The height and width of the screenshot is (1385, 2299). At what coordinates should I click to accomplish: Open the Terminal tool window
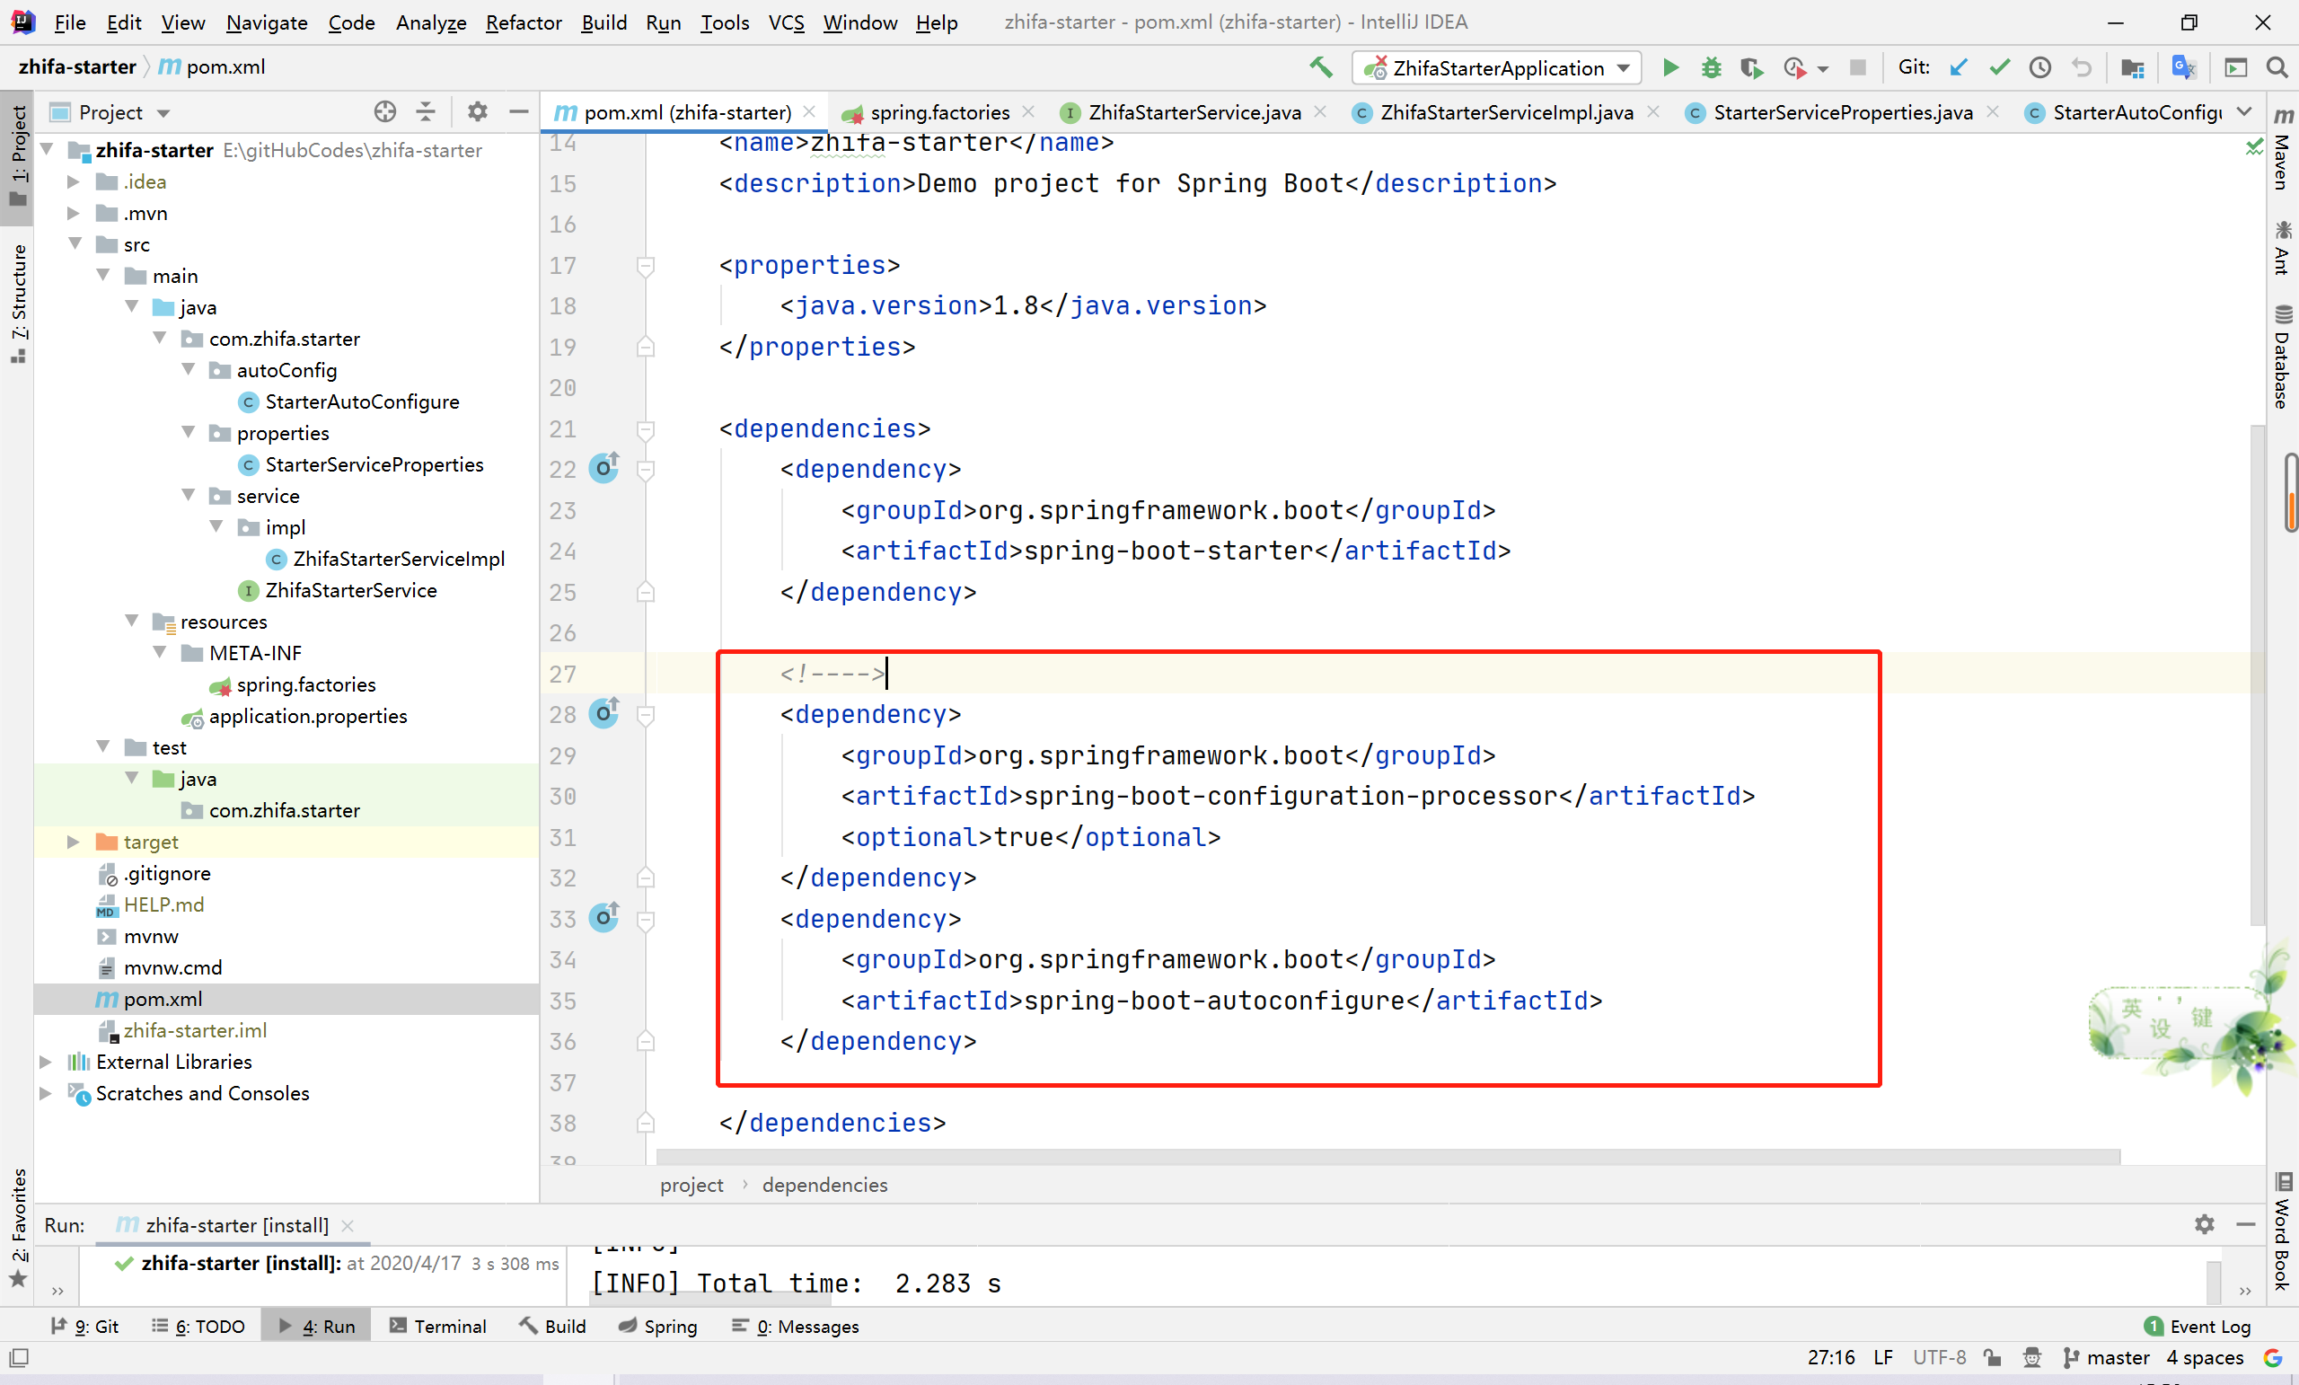point(438,1327)
